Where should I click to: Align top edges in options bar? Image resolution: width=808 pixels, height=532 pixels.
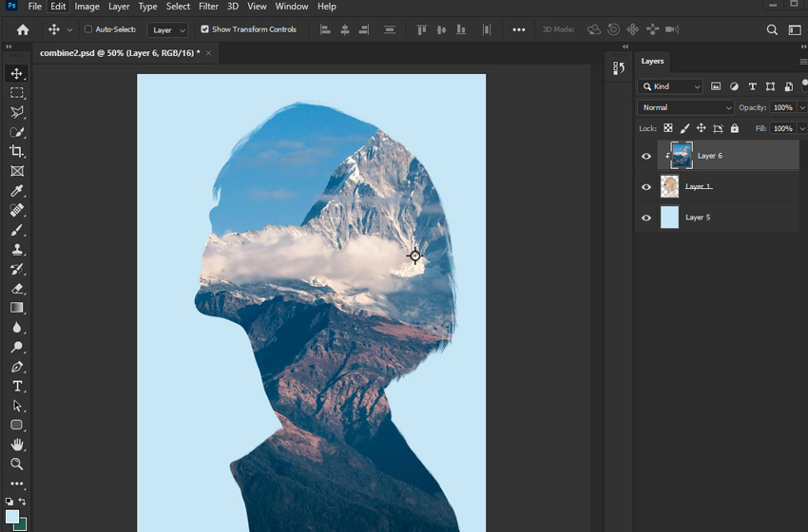pyautogui.click(x=421, y=29)
